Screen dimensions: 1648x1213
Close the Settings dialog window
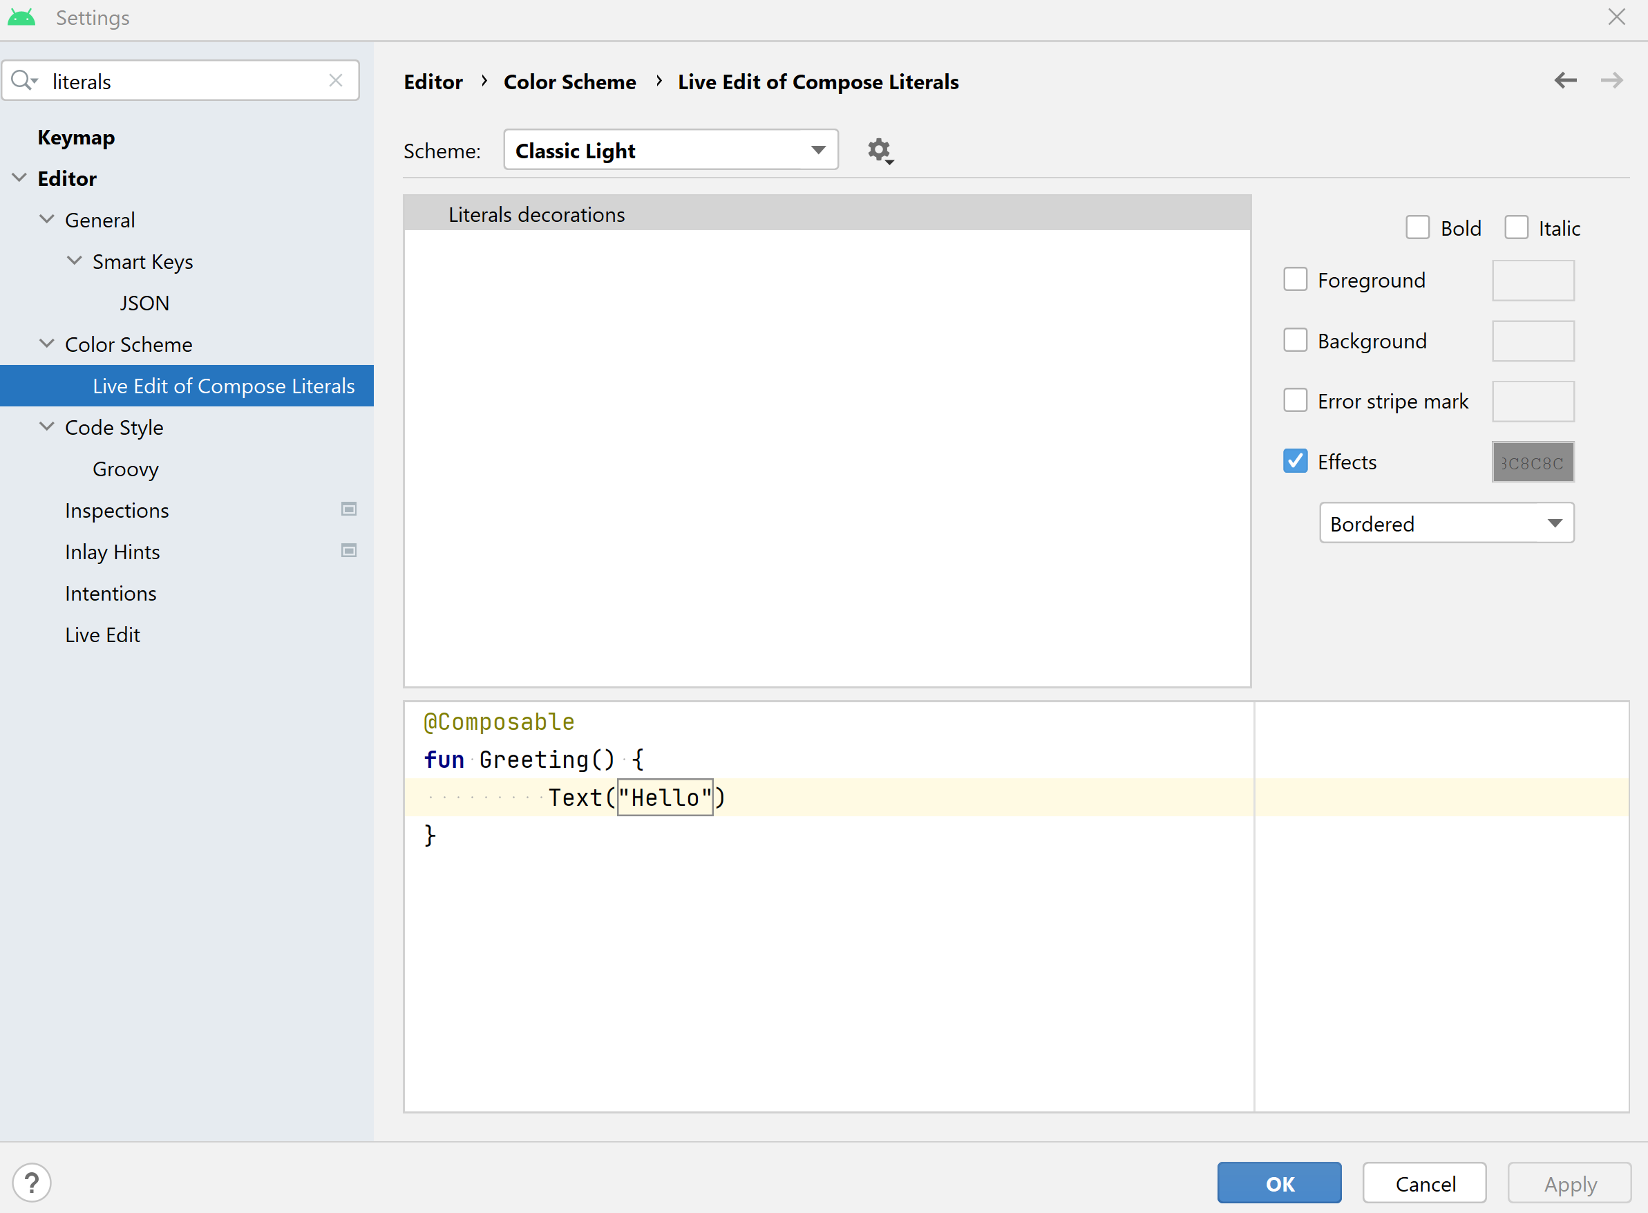tap(1616, 17)
